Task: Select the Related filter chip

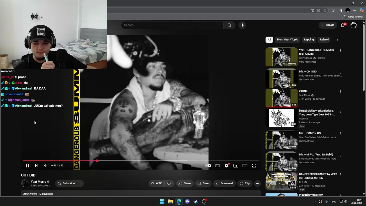Action: [324, 39]
